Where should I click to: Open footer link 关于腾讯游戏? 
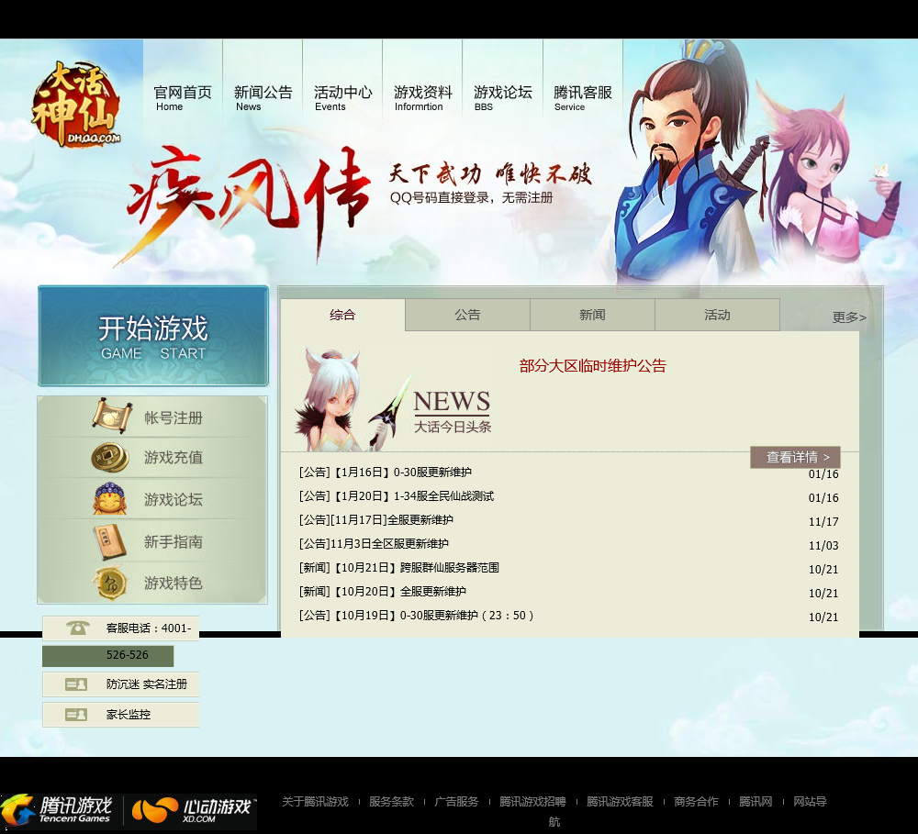tap(315, 802)
